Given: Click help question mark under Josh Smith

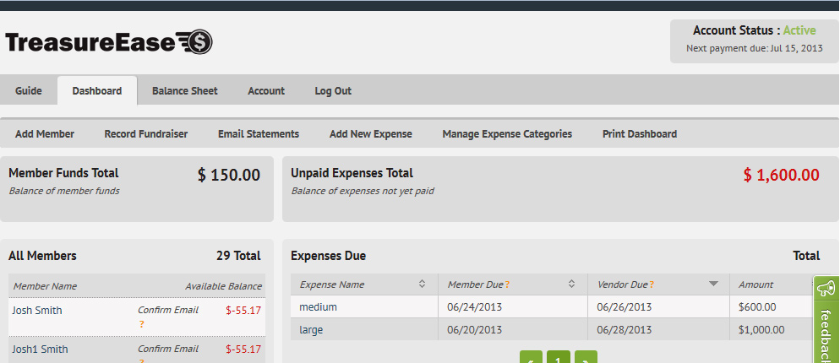Looking at the screenshot, I should [x=141, y=324].
